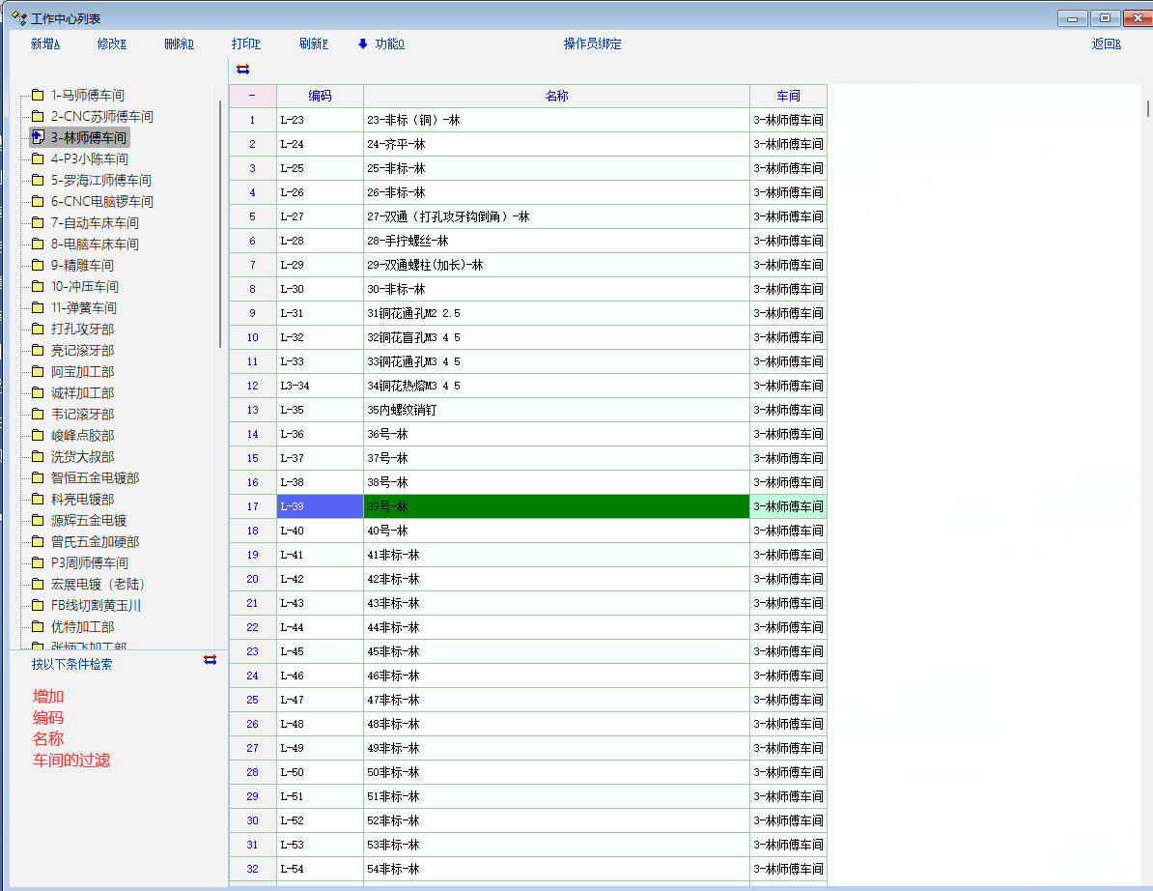Screen dimensions: 1153x891
Task: Click the swap icon beside 按以下条件检索
Action: [x=211, y=660]
